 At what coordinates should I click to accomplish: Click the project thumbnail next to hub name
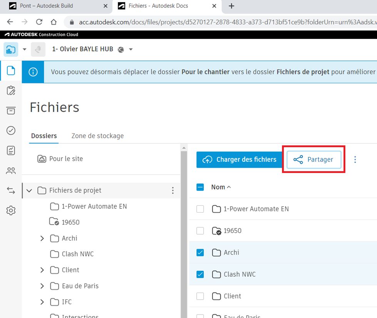point(38,50)
